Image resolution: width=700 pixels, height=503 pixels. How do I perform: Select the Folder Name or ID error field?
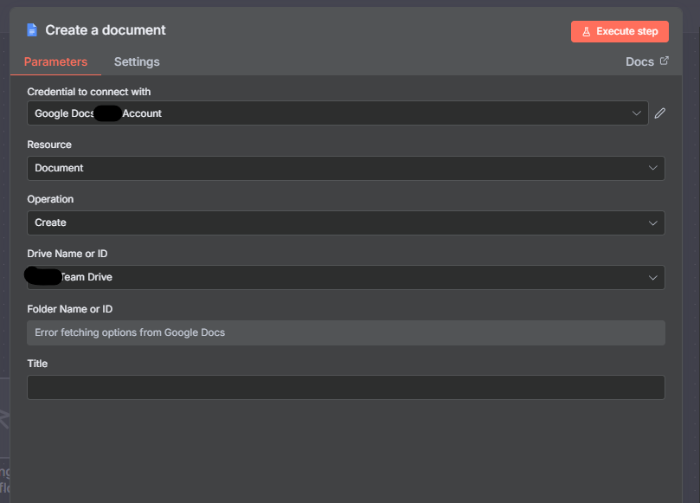click(345, 332)
